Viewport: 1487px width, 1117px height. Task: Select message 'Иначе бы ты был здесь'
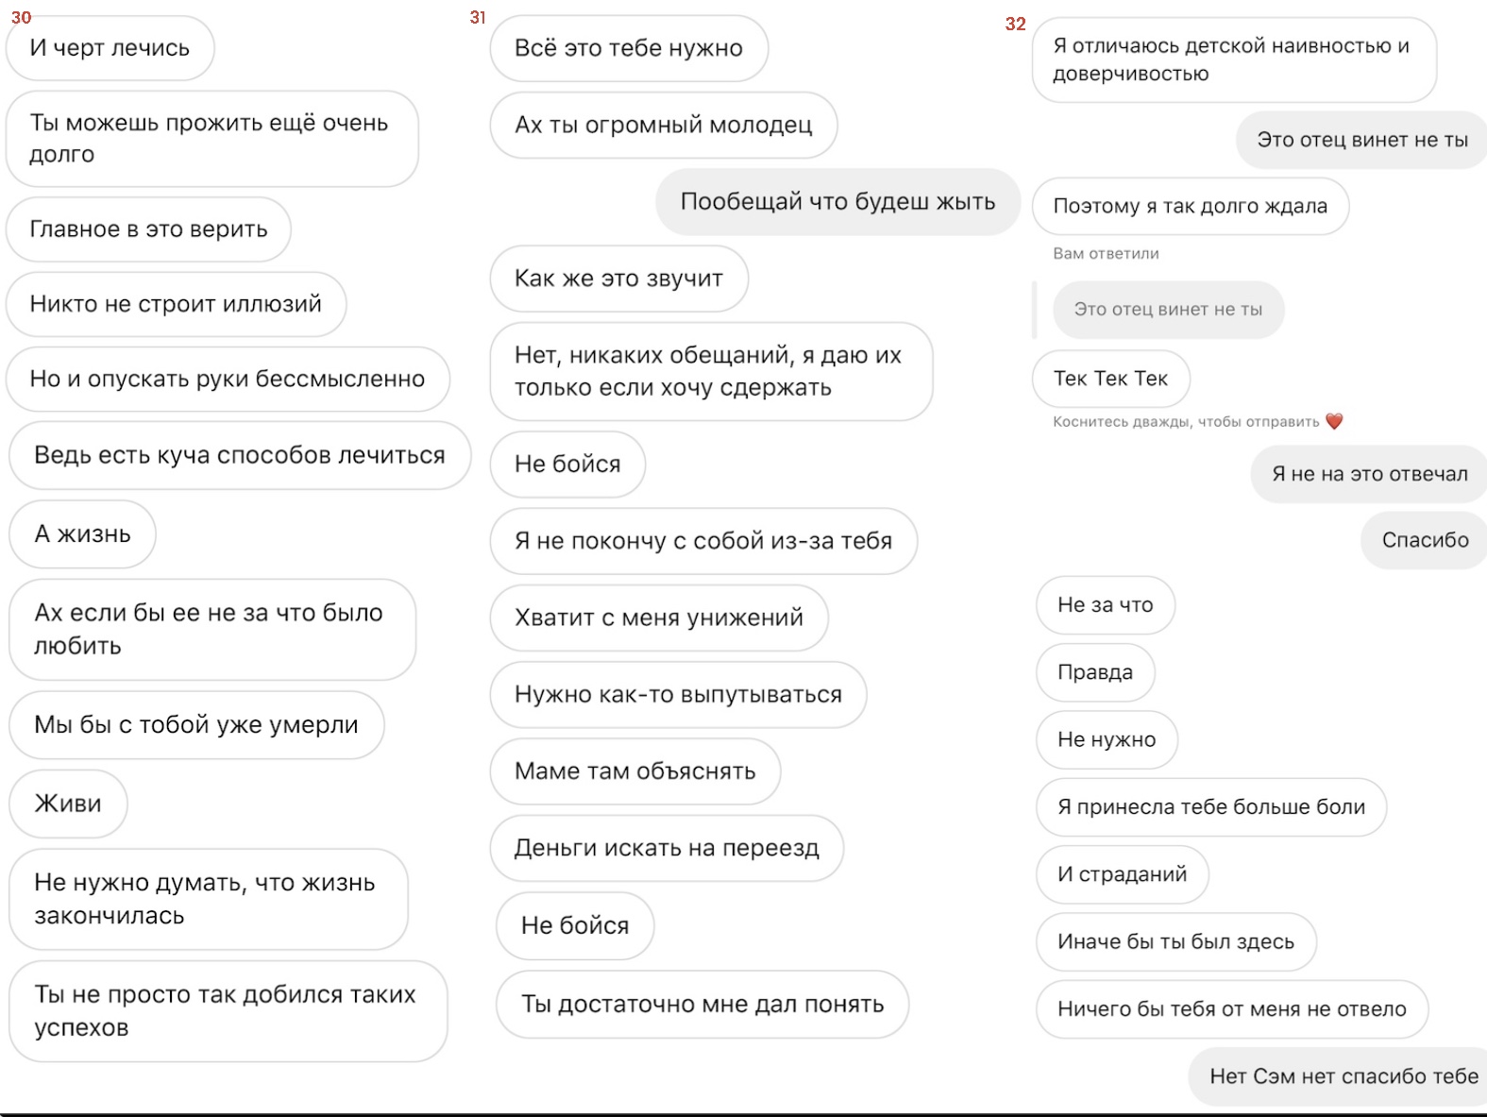1175,941
